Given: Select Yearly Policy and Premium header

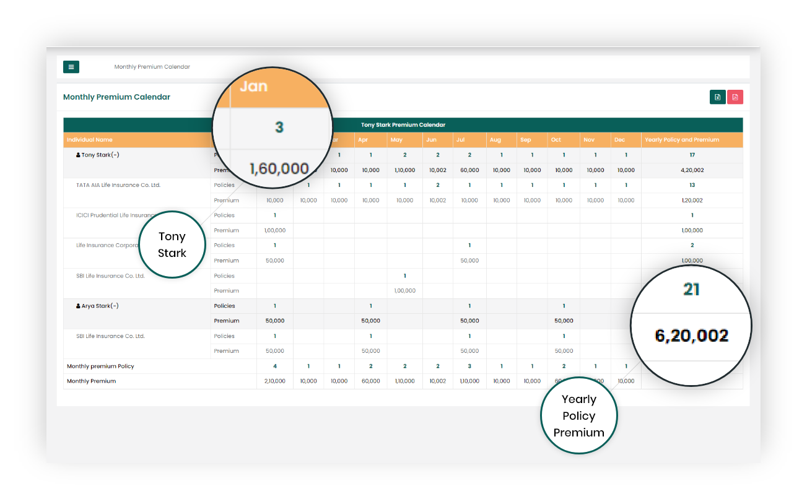Looking at the screenshot, I should 682,140.
